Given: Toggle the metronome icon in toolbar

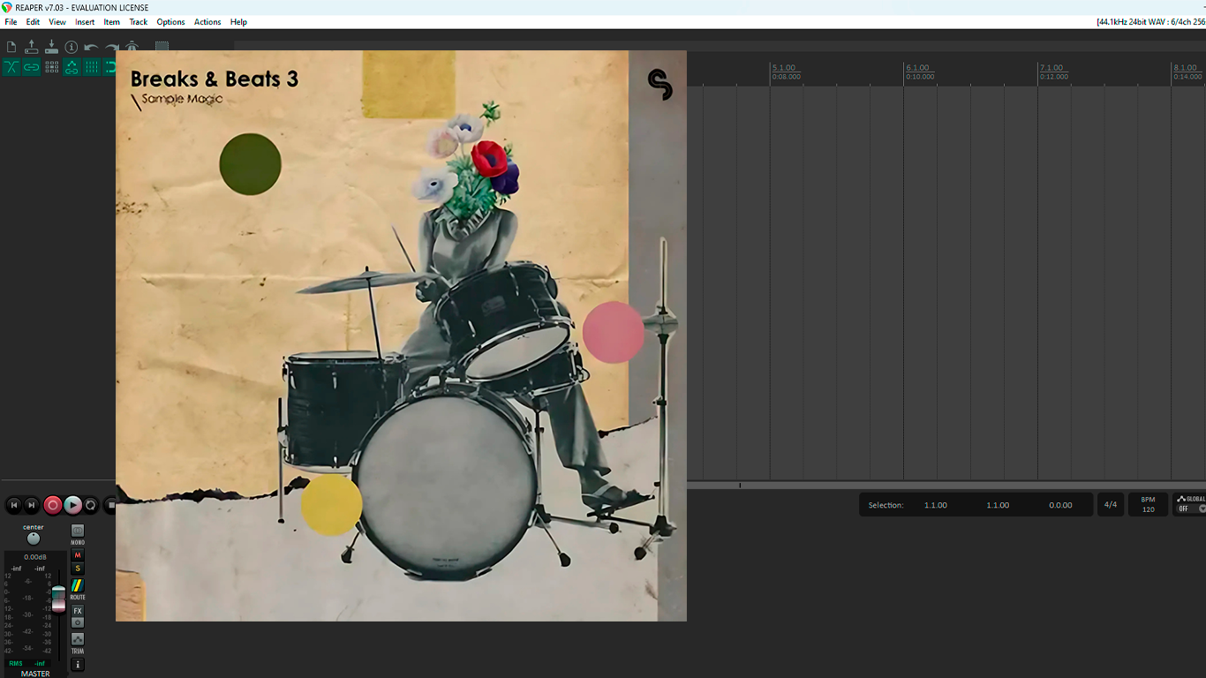Looking at the screenshot, I should pyautogui.click(x=131, y=46).
